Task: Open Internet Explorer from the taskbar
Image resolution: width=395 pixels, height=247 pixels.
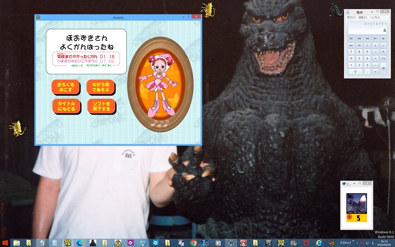Action: coord(319,243)
